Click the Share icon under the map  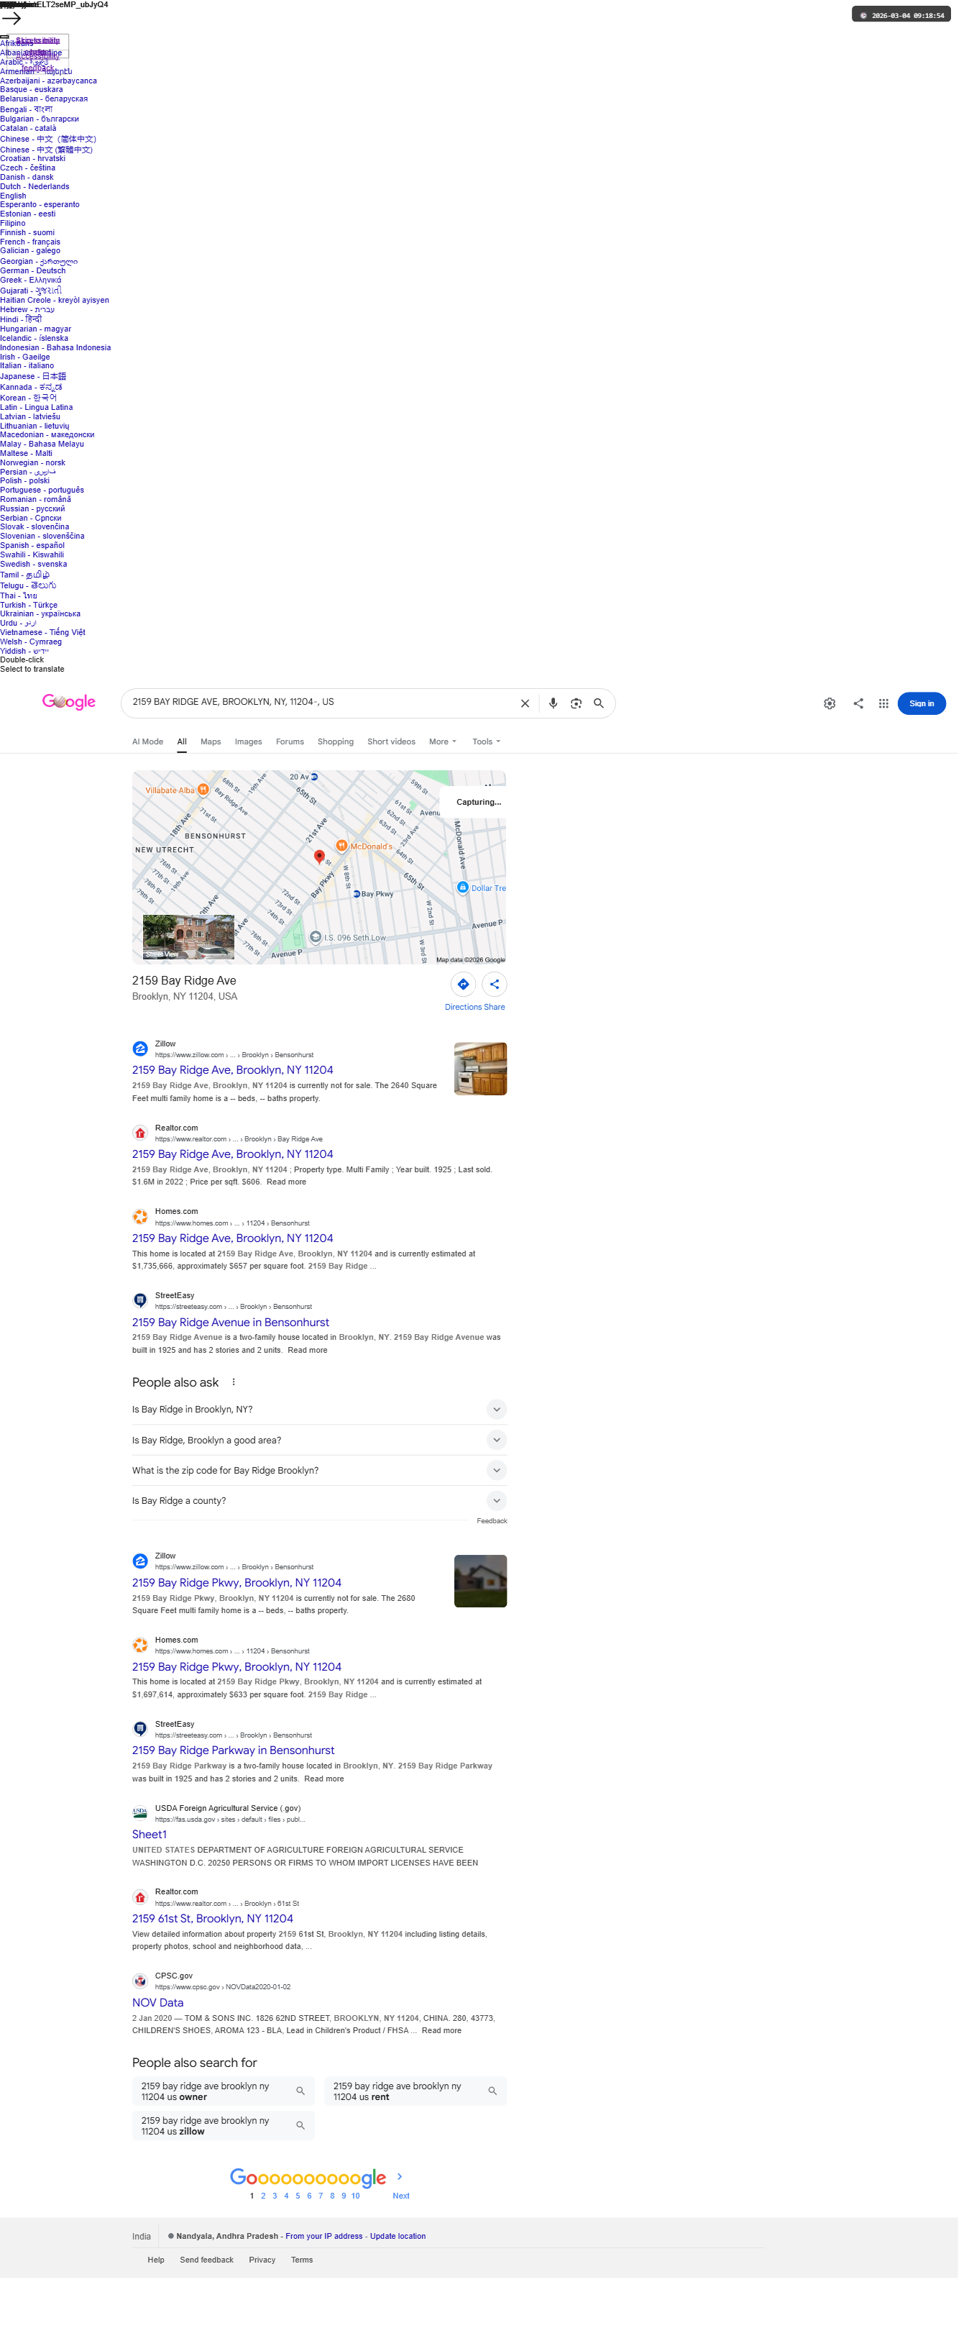494,984
